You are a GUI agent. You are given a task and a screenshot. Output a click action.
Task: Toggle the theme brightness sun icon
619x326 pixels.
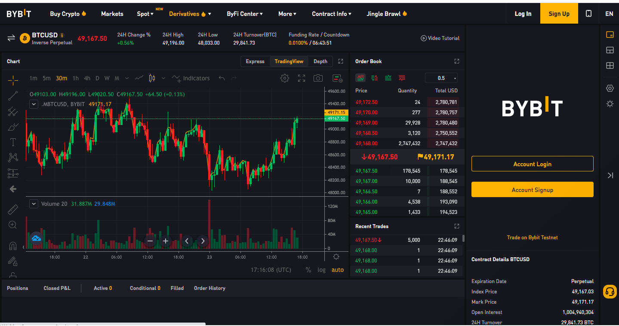(610, 104)
